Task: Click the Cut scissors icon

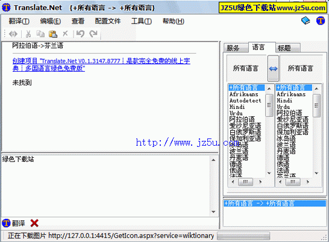Action: pyautogui.click(x=28, y=34)
